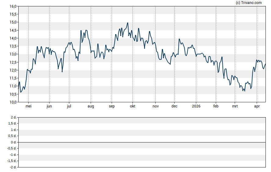The width and height of the screenshot is (271, 172).
Task: Click the '2 d.' label in lower panel
Action: [13, 117]
